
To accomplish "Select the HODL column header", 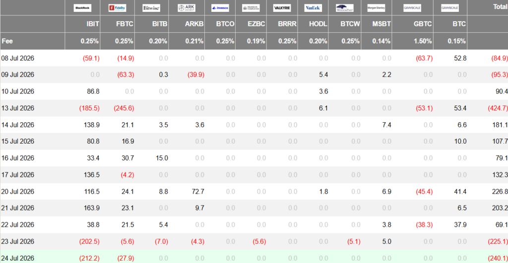I will point(318,24).
